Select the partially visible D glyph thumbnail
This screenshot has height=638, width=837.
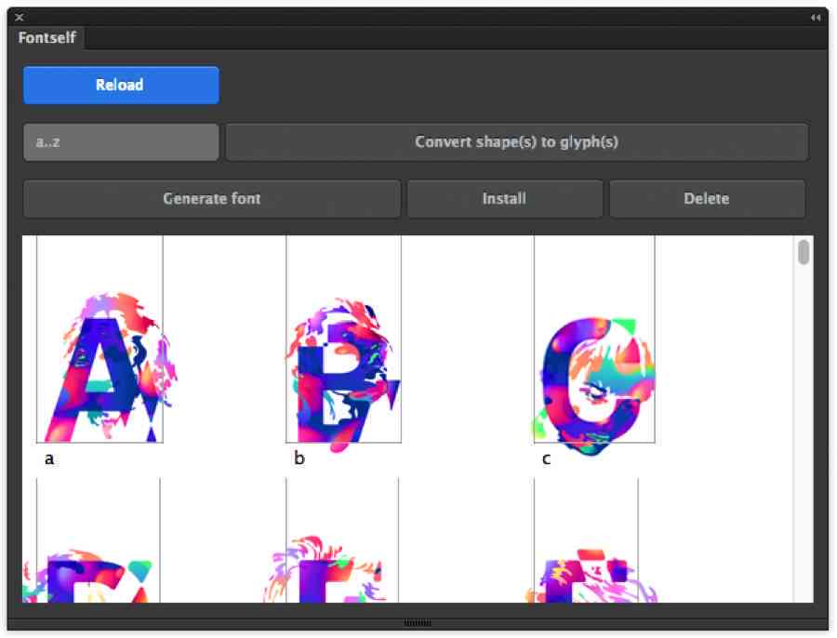click(91, 576)
